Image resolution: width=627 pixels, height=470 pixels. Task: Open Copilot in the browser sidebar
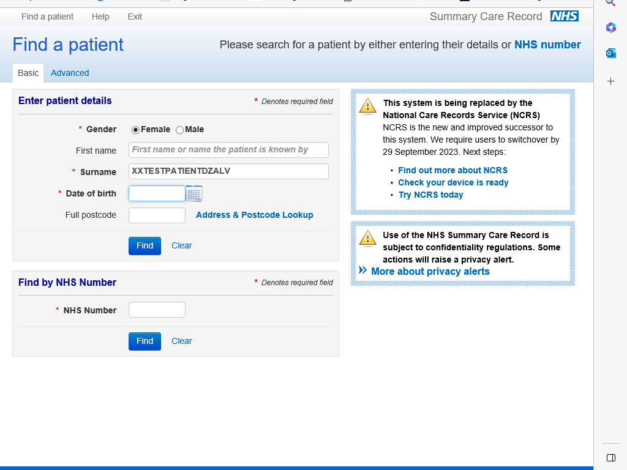(610, 28)
